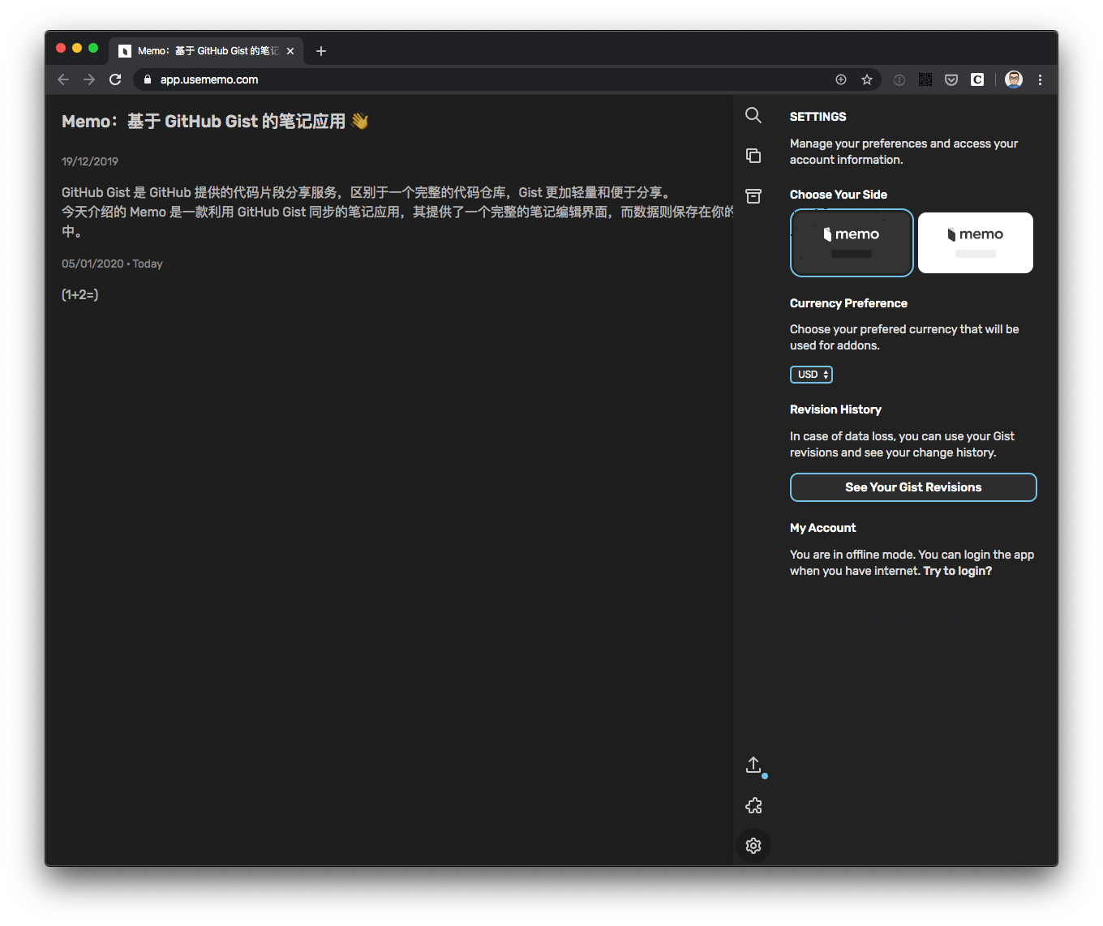The width and height of the screenshot is (1103, 926).
Task: Bookmark the page with the star icon
Action: pyautogui.click(x=867, y=79)
